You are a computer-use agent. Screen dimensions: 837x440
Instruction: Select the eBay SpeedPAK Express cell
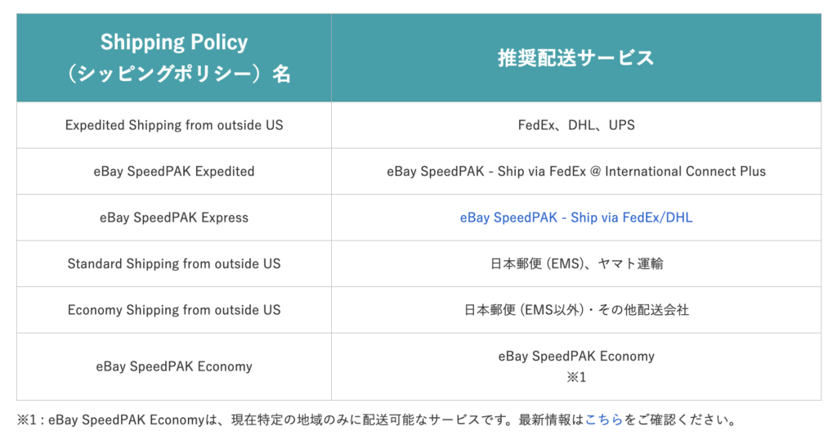(174, 218)
